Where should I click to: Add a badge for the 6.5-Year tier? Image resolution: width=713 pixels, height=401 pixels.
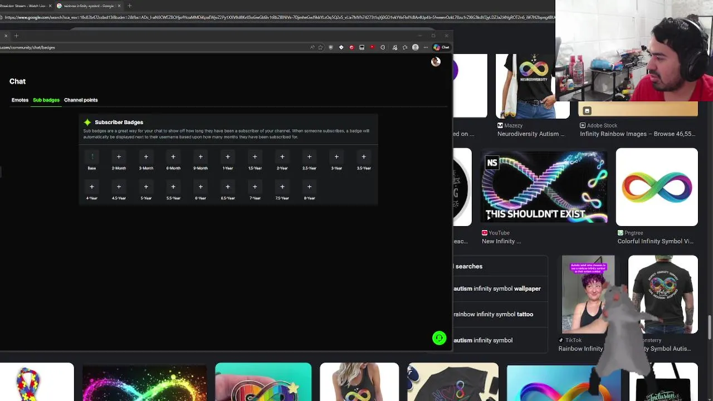tap(228, 187)
